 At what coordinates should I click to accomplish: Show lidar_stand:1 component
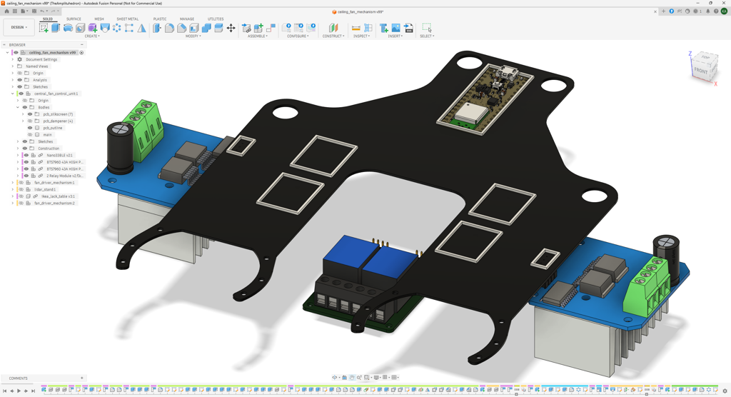tap(21, 189)
